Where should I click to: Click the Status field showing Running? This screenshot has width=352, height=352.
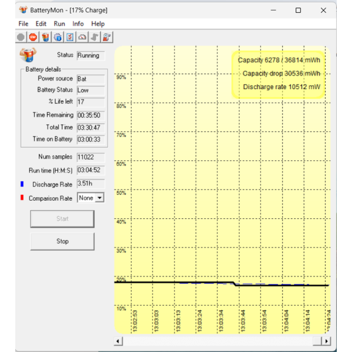click(91, 56)
